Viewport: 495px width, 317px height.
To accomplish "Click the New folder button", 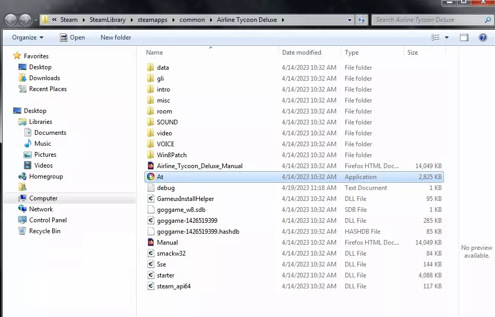I will [x=116, y=37].
